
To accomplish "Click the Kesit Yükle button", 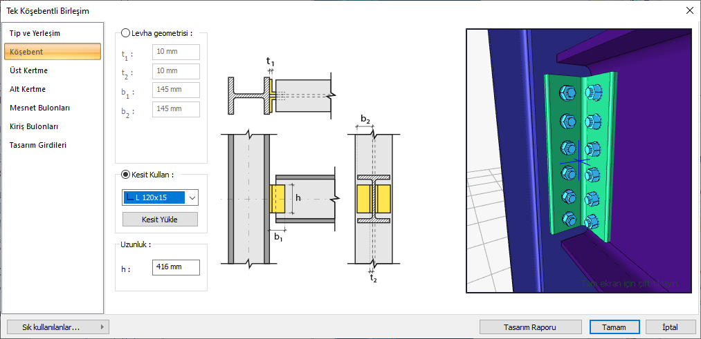I will [160, 220].
